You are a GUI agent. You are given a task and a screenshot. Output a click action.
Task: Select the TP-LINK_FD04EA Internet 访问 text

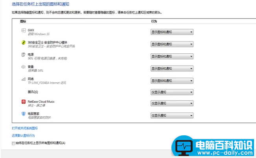pos(47,83)
